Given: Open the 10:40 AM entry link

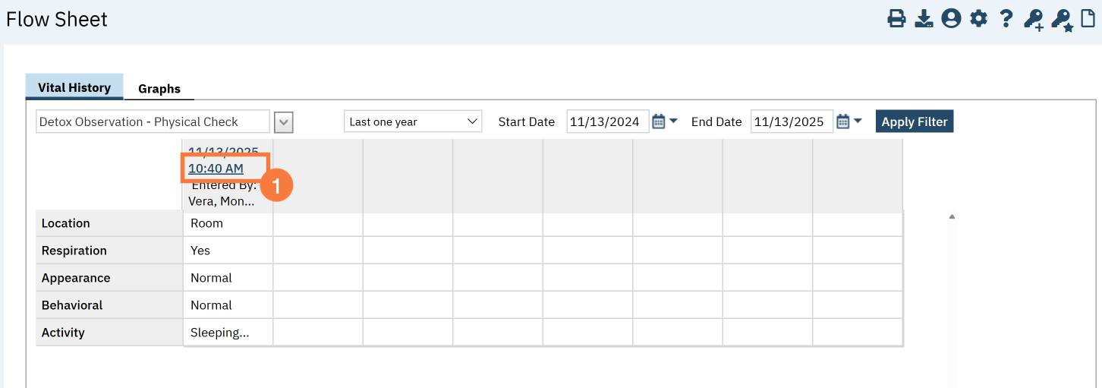Looking at the screenshot, I should tap(216, 168).
